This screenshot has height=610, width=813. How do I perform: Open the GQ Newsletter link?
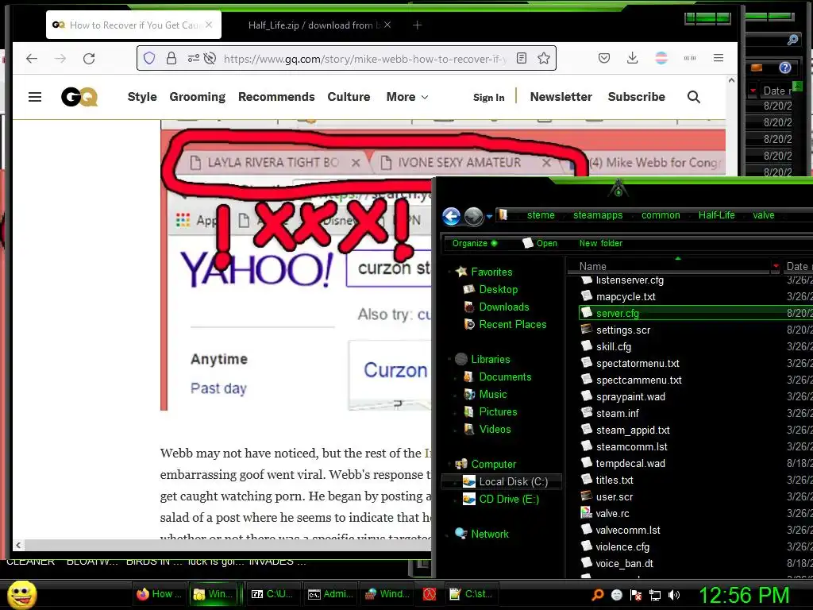[561, 97]
